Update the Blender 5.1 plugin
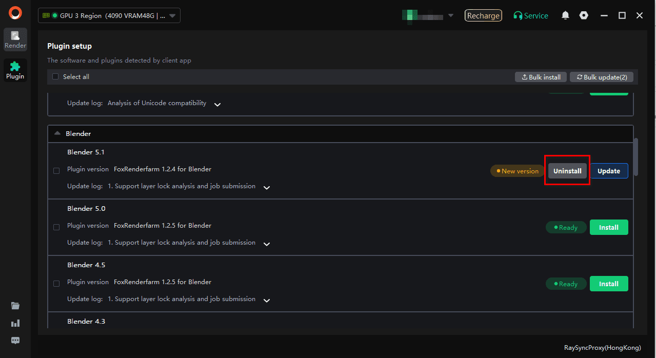 click(x=609, y=171)
